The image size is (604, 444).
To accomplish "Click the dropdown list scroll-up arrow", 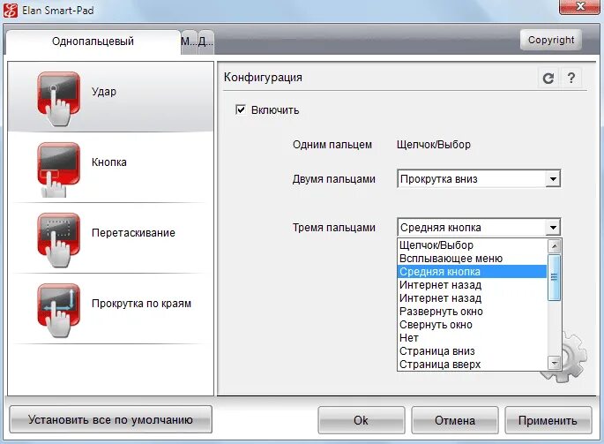I will (555, 246).
